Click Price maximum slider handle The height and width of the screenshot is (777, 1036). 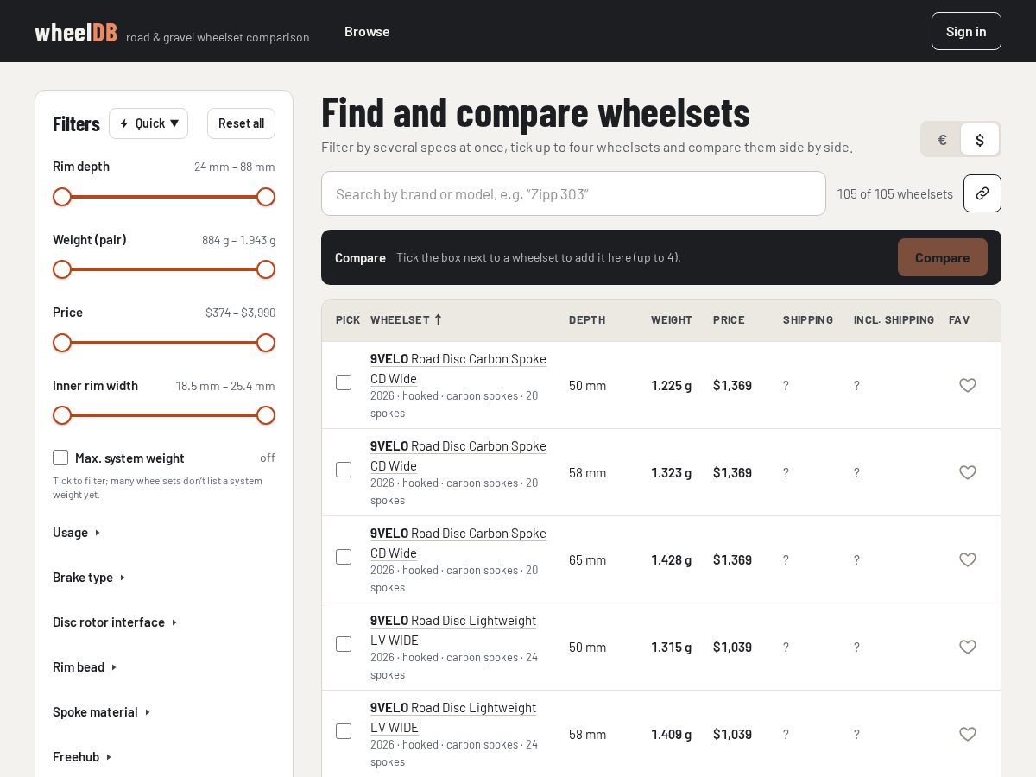266,343
